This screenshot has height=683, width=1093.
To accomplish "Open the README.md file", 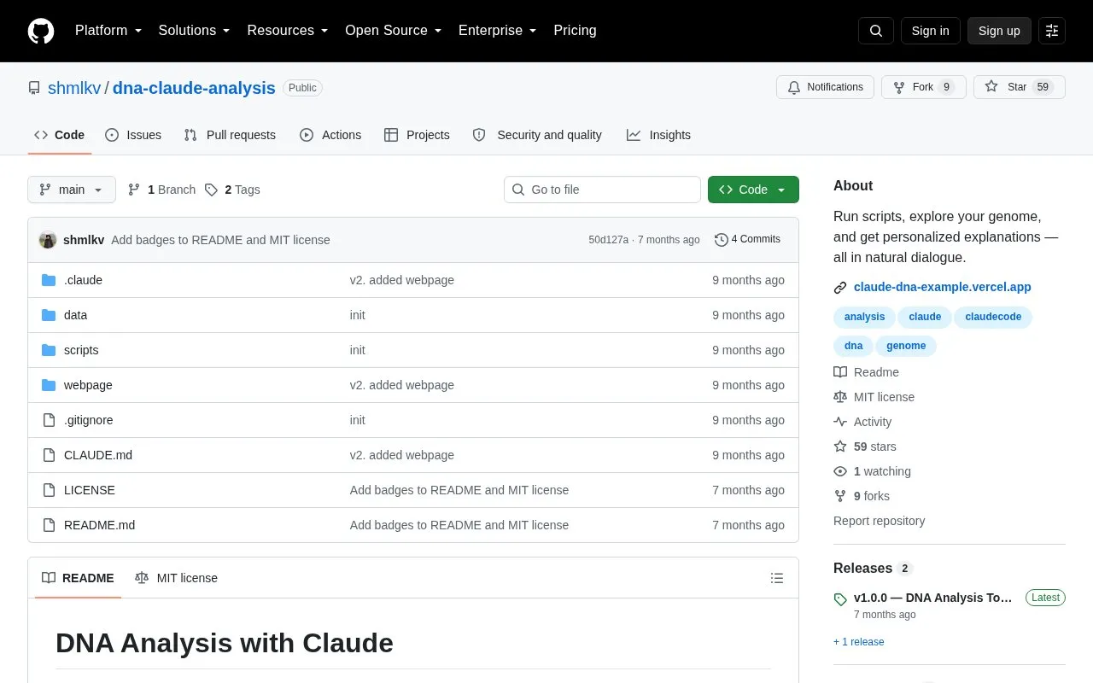I will coord(99,525).
